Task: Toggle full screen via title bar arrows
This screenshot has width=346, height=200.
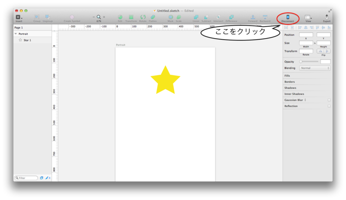Action: (330, 11)
